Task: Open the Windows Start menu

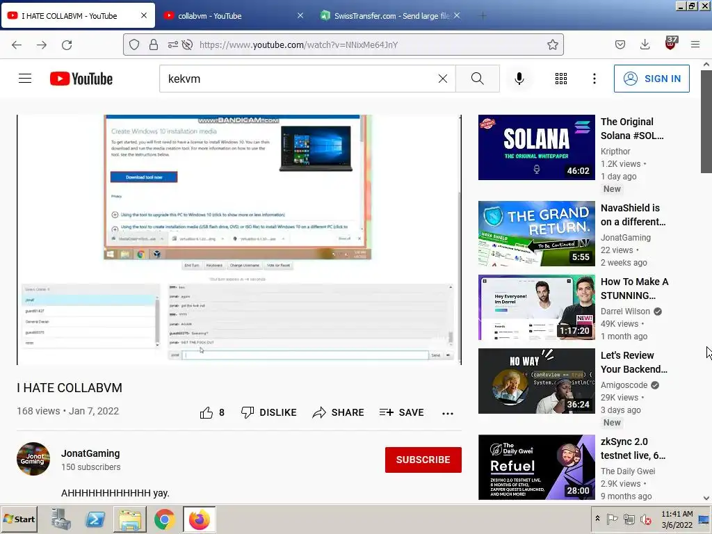Action: 19,519
